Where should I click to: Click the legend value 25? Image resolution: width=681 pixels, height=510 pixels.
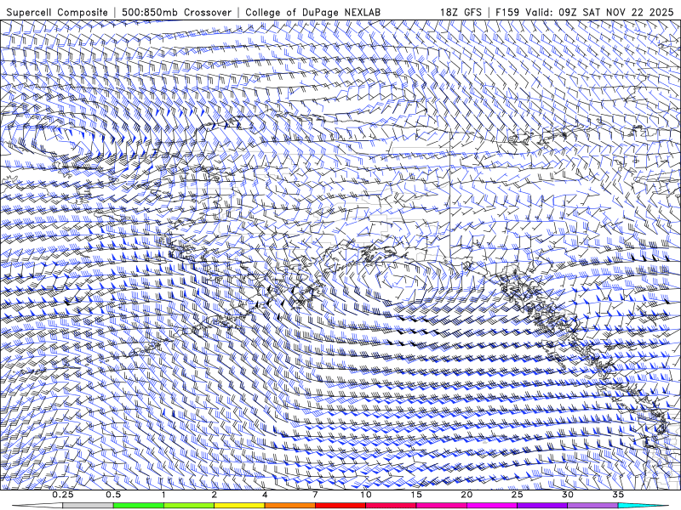517,495
